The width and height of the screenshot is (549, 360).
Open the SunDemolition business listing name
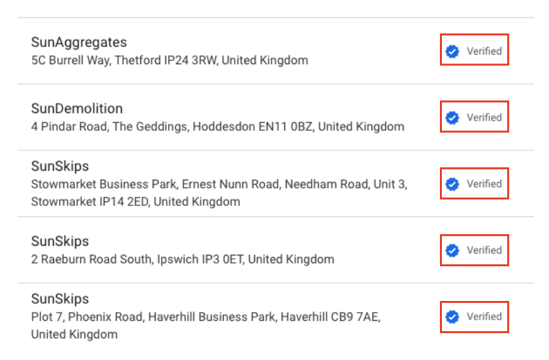coord(77,108)
